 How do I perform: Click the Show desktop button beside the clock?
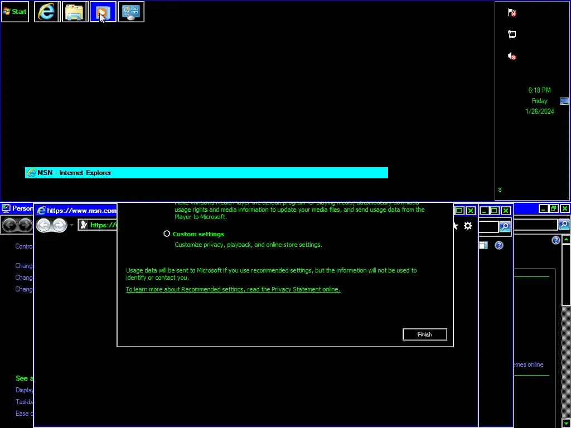pyautogui.click(x=564, y=101)
